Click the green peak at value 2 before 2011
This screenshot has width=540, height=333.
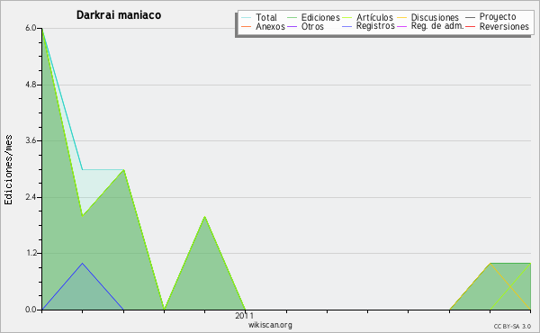tap(204, 217)
